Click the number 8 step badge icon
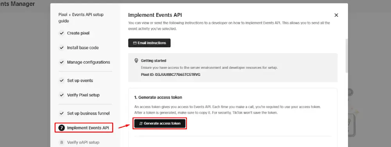391x147 pixels. click(62, 142)
